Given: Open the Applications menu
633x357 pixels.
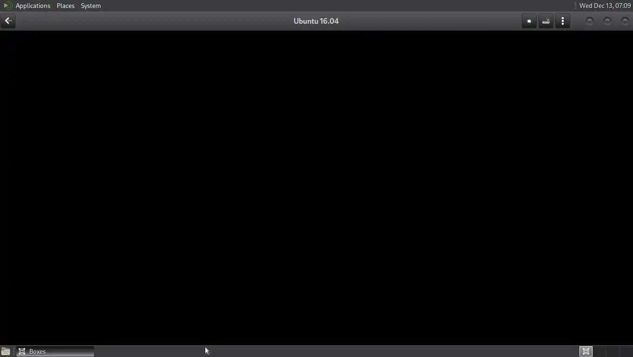Looking at the screenshot, I should point(33,6).
